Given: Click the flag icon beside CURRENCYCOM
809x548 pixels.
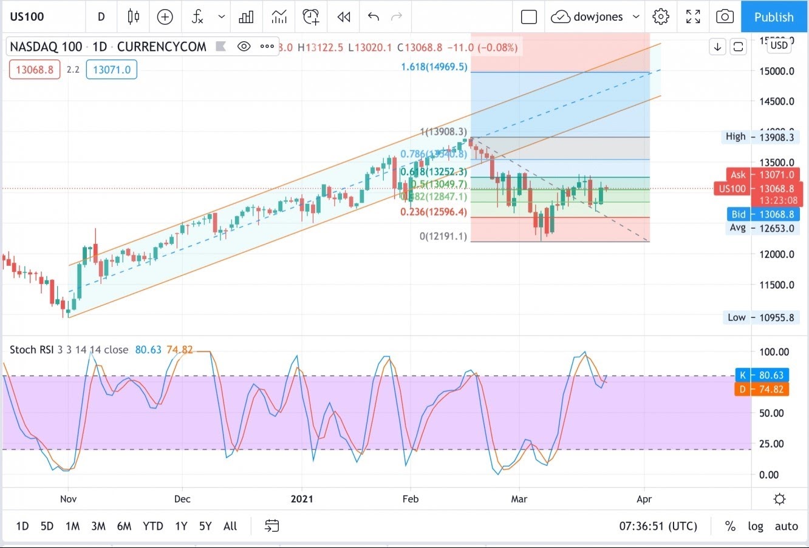Looking at the screenshot, I should 221,47.
